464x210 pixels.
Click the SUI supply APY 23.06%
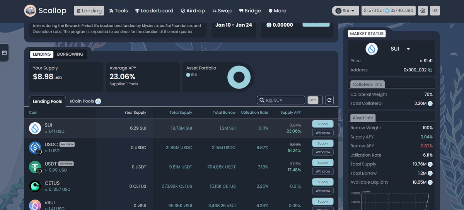(293, 131)
